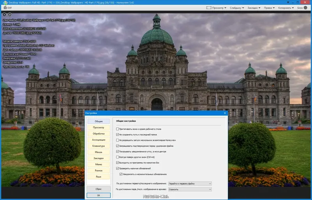
Task: Toggle the Блок lock circle icon
Action: click(305, 8)
